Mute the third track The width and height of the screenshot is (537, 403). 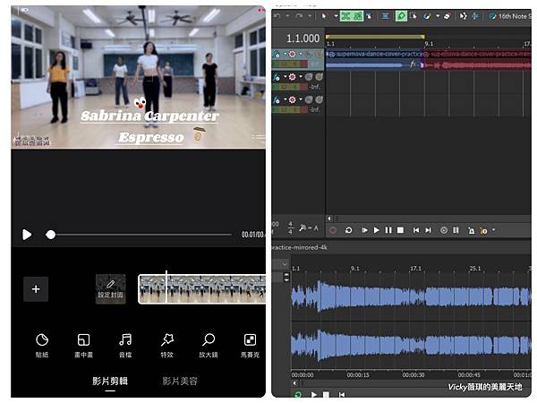coord(309,99)
